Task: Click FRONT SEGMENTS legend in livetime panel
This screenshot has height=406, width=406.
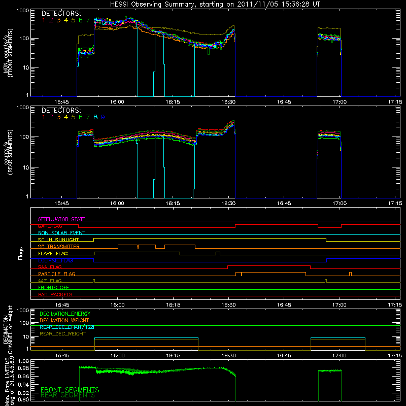Action: click(x=70, y=390)
